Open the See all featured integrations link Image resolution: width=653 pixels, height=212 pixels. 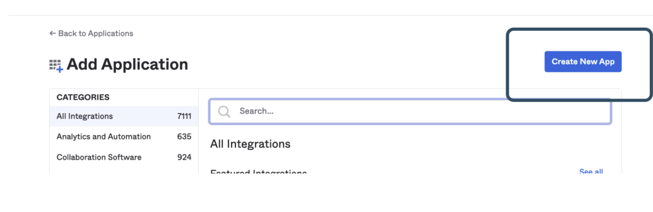click(591, 171)
